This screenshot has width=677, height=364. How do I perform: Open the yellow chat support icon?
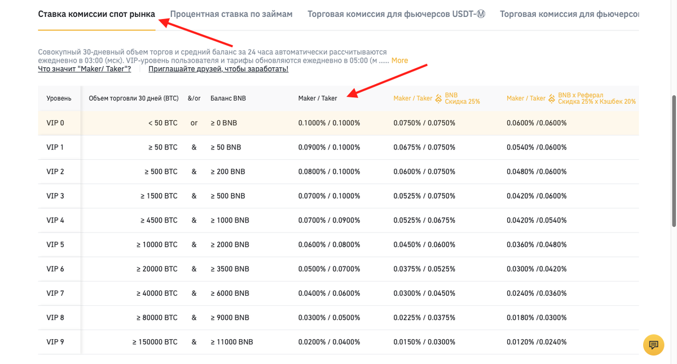tap(653, 345)
